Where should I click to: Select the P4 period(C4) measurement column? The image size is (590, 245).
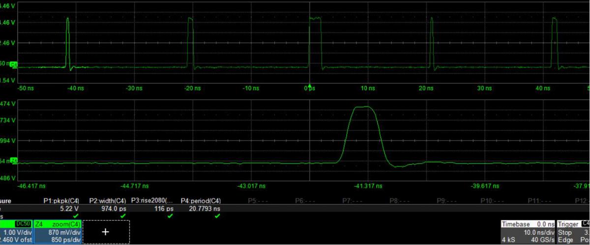pyautogui.click(x=201, y=201)
